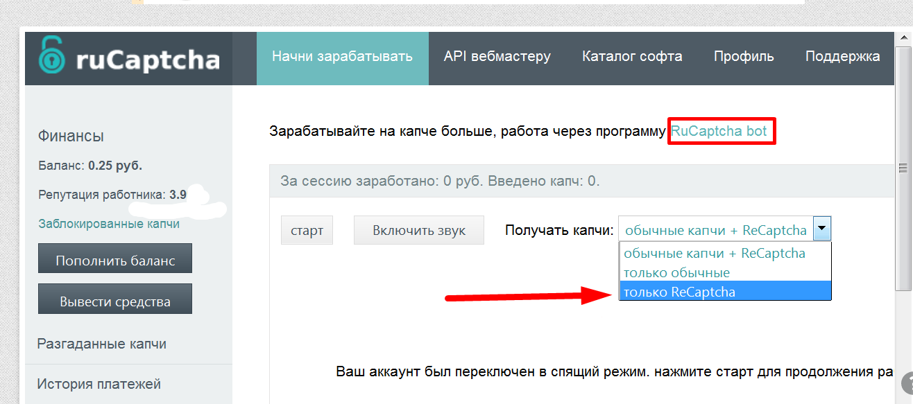Screen dimensions: 913x404
Task: Click the 'Включить звук' button
Action: (419, 230)
